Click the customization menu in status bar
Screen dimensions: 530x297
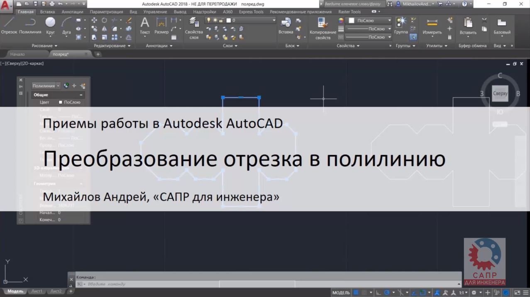525,292
